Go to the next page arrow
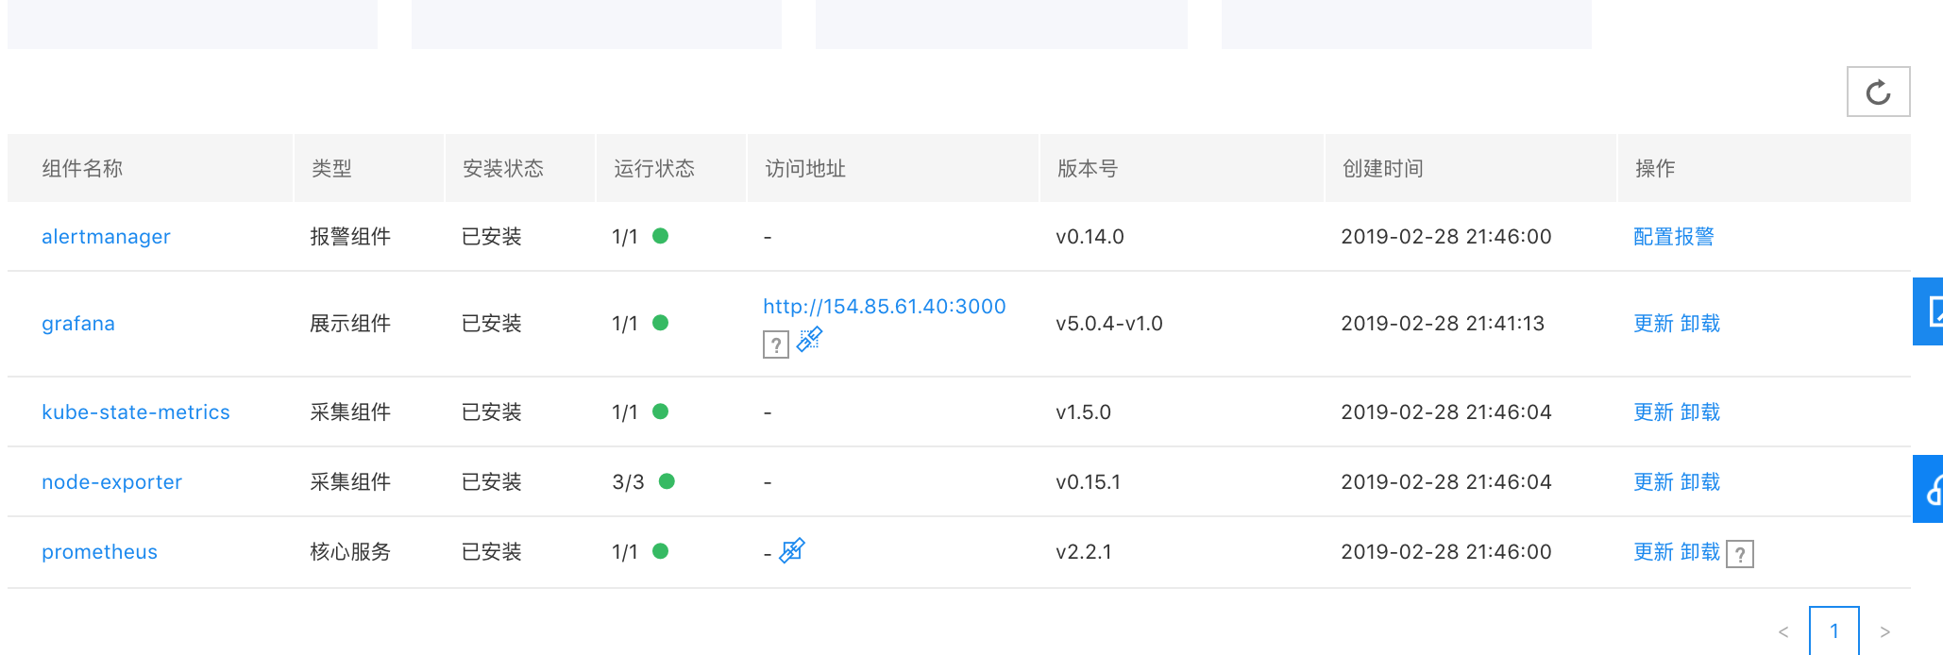The width and height of the screenshot is (1943, 655). click(1884, 631)
